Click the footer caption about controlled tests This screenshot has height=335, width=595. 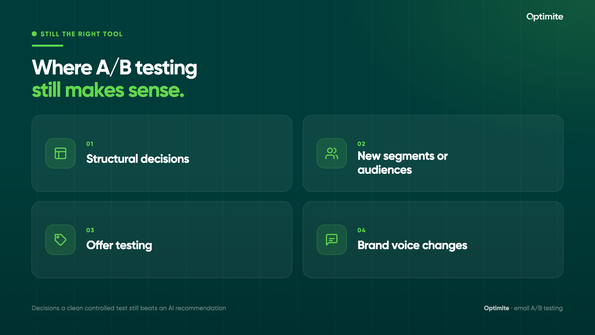[129, 308]
